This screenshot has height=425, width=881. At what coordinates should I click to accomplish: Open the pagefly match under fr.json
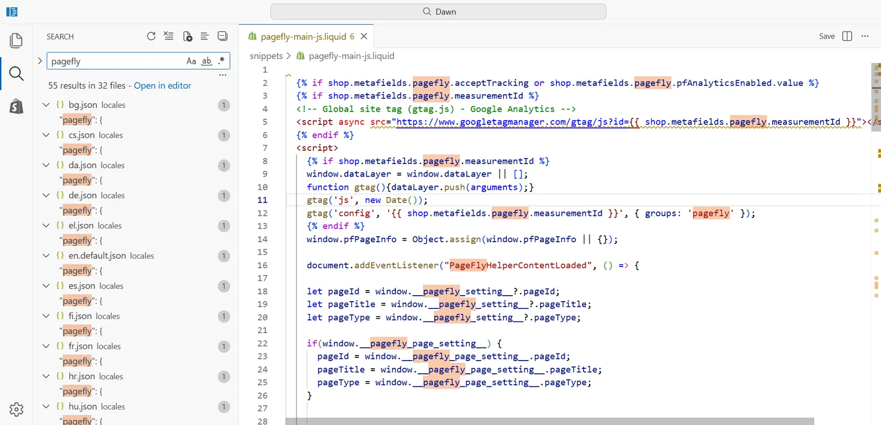[x=81, y=361]
